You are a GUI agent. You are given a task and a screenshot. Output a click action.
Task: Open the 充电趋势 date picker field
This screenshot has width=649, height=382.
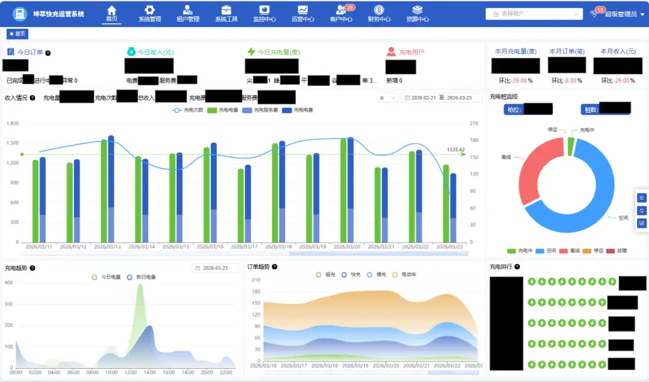(216, 268)
